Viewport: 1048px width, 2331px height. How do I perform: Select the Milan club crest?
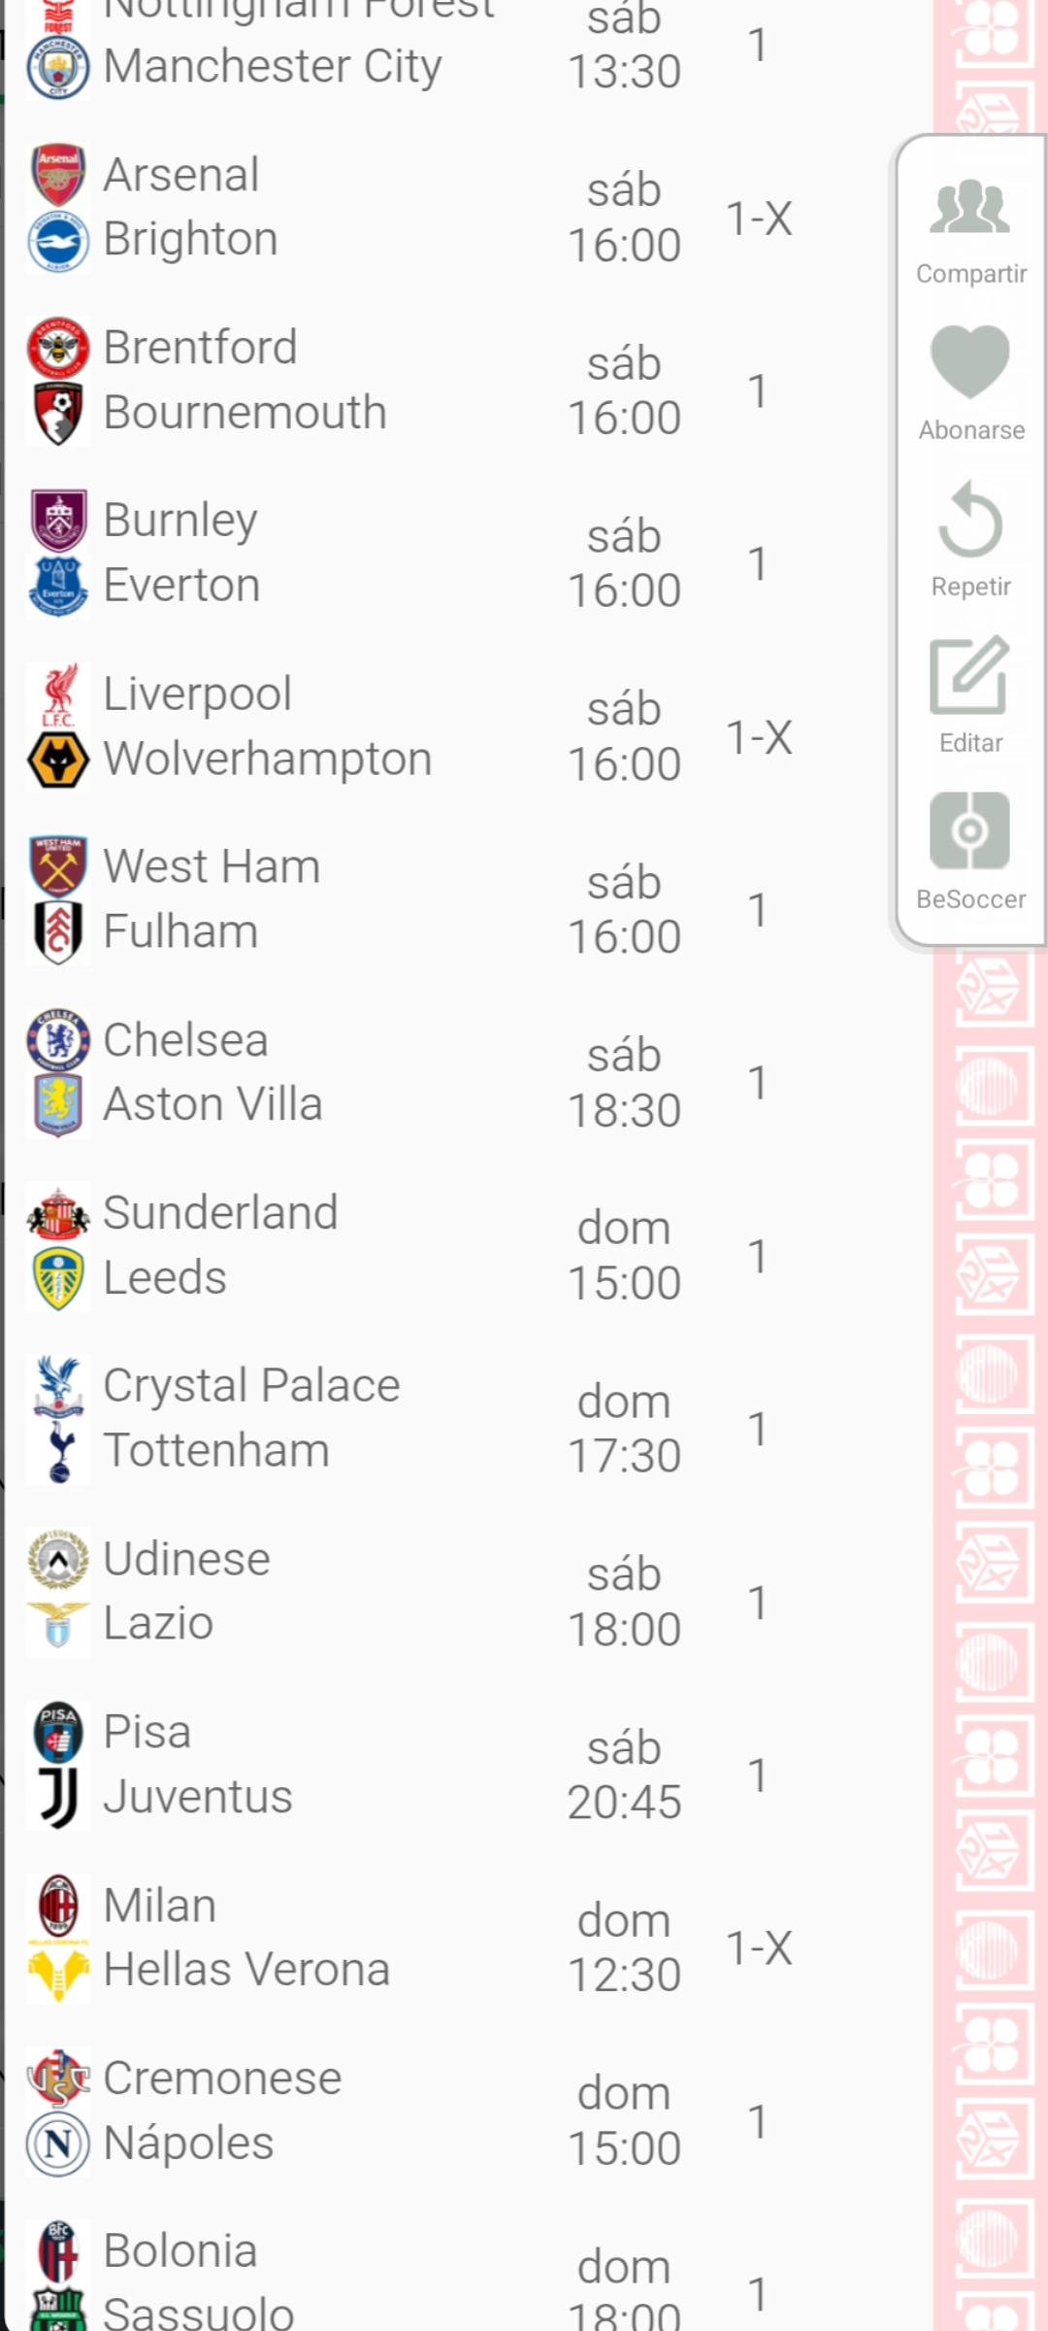pyautogui.click(x=58, y=1906)
